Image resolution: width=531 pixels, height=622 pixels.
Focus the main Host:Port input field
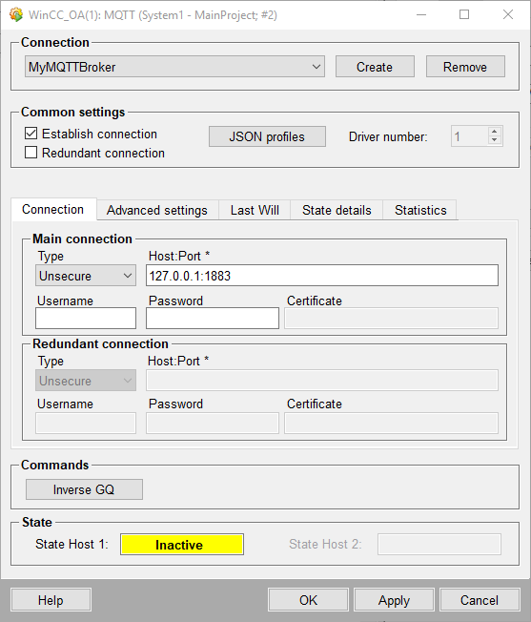pos(322,276)
